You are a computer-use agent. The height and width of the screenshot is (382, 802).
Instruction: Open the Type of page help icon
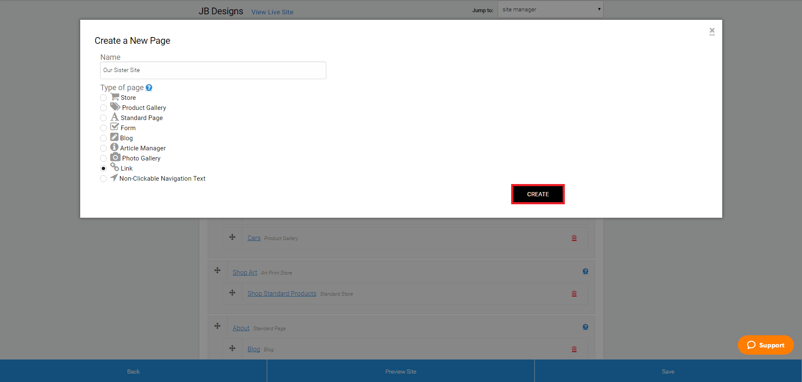tap(149, 88)
